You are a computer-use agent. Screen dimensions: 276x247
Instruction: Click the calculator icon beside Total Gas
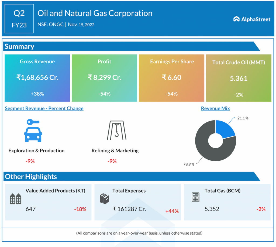click(x=195, y=197)
